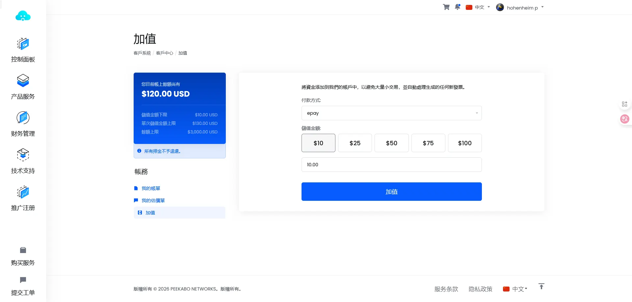Open the 服务条款 footer link
The image size is (632, 302).
(x=446, y=289)
